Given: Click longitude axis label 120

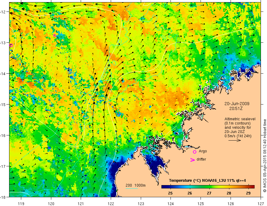Looking at the screenshot, I should (x=51, y=204).
